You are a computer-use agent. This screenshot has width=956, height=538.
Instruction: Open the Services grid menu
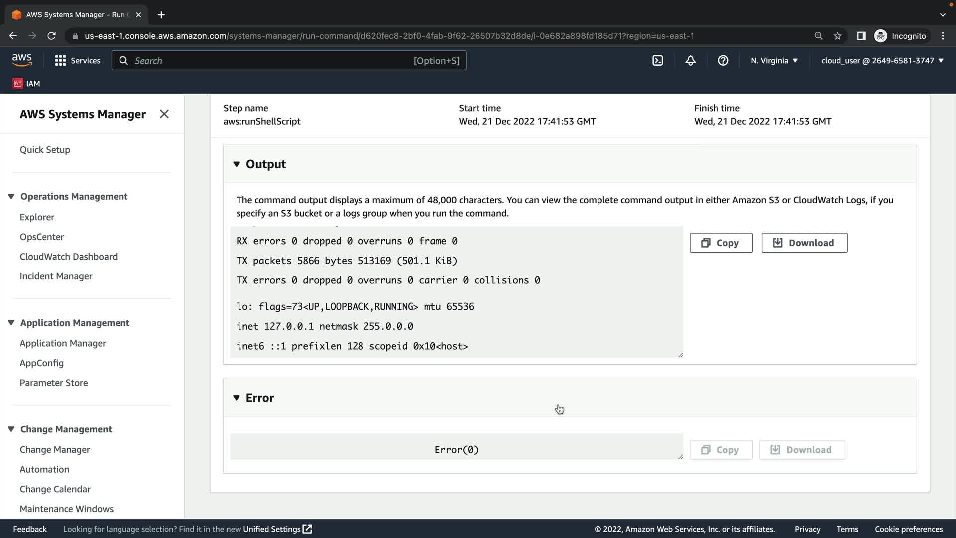tap(78, 60)
